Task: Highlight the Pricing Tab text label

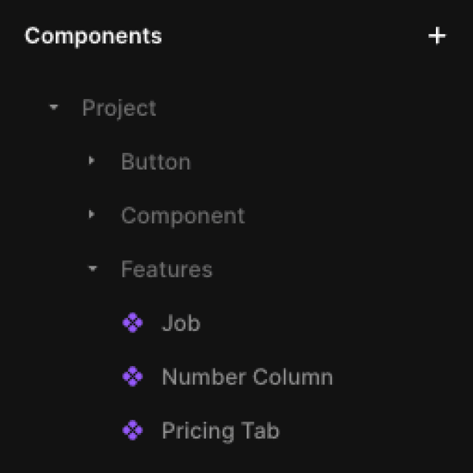Action: point(220,431)
